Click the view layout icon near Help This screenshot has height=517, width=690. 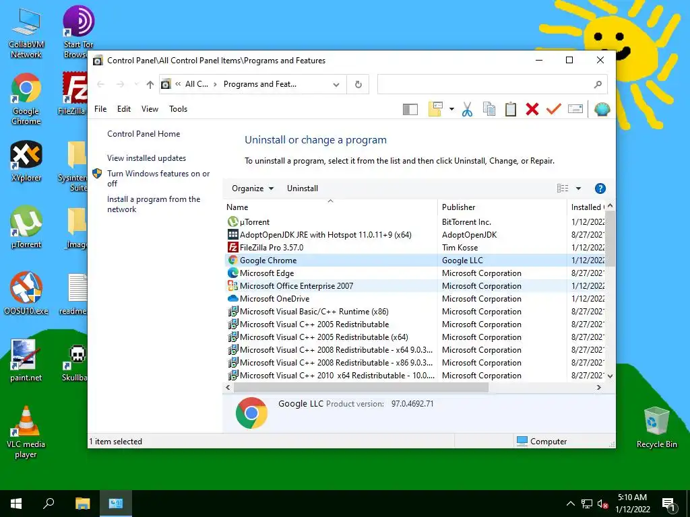(563, 188)
